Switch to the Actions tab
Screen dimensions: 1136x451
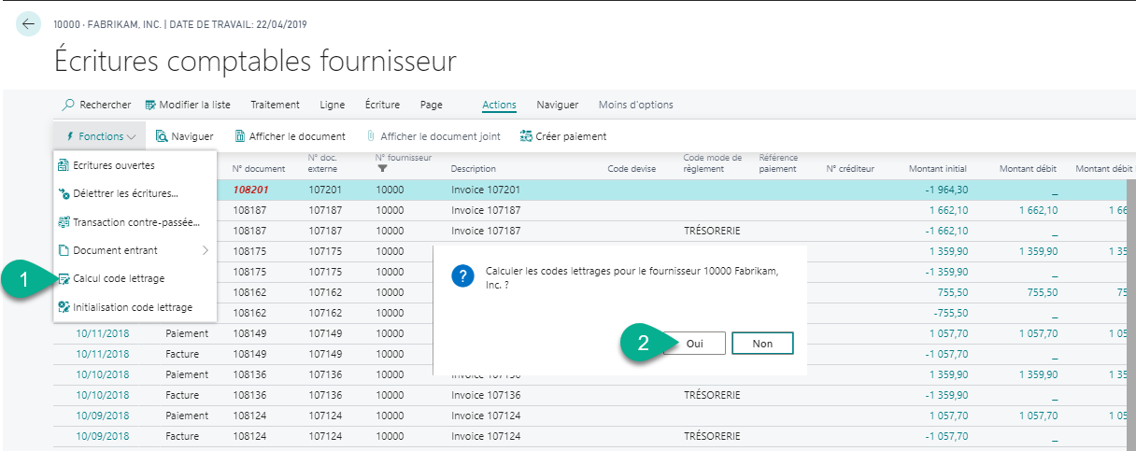click(499, 105)
